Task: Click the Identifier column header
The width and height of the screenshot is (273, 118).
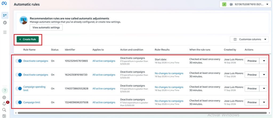Action: point(70,50)
